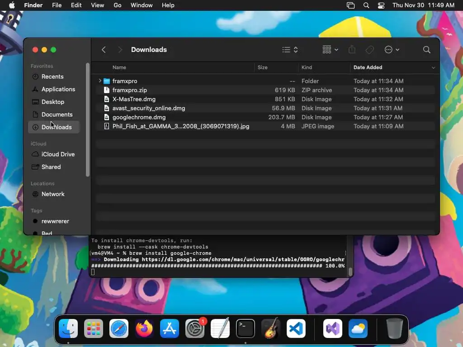
Task: Open the view mode list selector
Action: pyautogui.click(x=290, y=50)
